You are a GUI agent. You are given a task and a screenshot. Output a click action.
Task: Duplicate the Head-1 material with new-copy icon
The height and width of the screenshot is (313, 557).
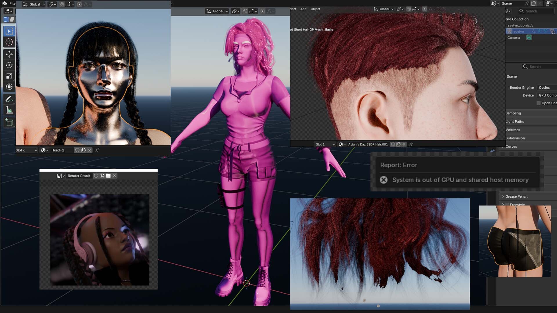pyautogui.click(x=83, y=150)
